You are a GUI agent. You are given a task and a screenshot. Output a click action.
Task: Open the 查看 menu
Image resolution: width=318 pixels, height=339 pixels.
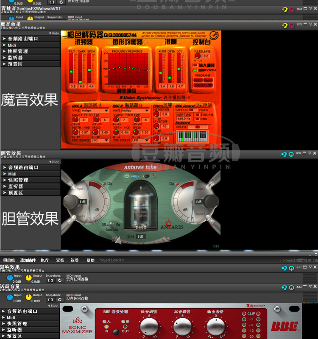pos(60,260)
